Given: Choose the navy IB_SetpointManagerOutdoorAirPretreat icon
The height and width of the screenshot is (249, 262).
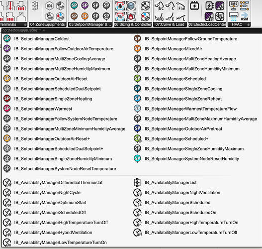Looking at the screenshot, I should pos(138,128).
